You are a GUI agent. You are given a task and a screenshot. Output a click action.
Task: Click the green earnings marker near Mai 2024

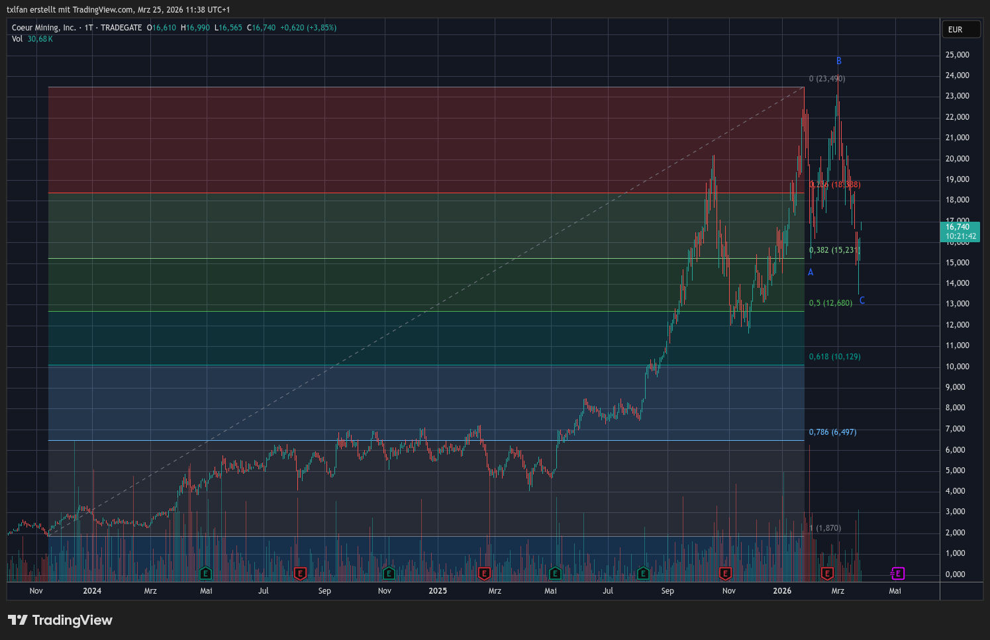[x=206, y=573]
